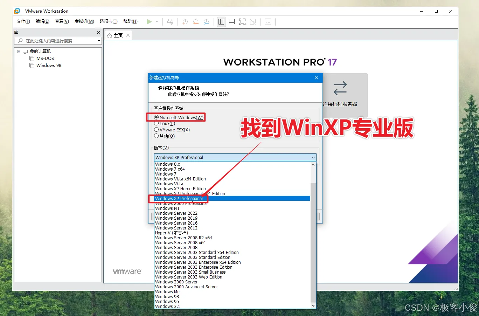Open the 文件(F) menu
The height and width of the screenshot is (316, 479).
point(23,21)
